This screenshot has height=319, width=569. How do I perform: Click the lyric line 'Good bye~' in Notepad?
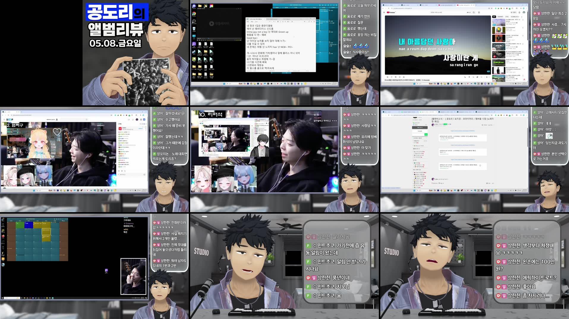[x=252, y=38]
